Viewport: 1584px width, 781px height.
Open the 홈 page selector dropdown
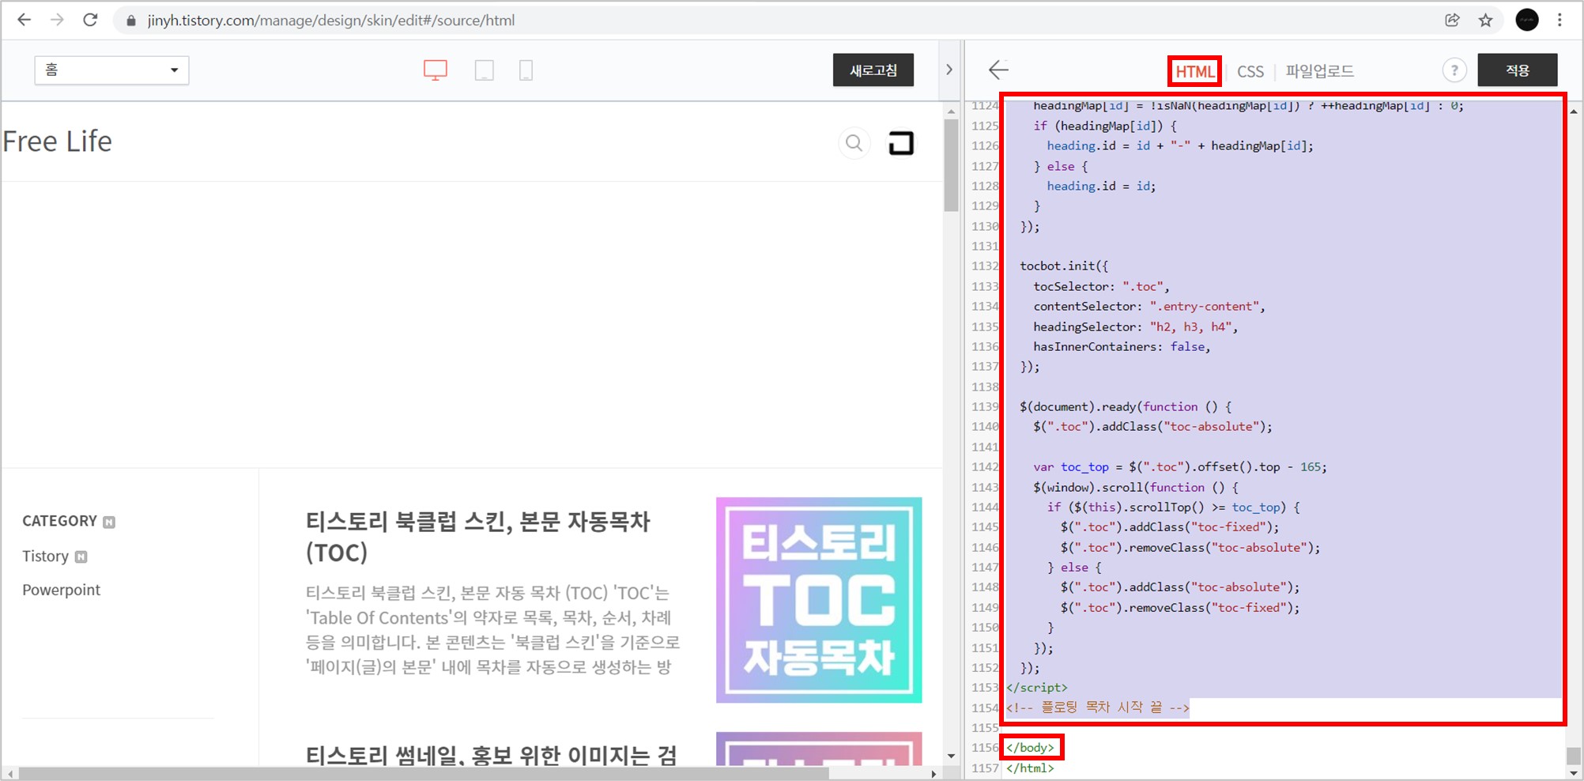111,70
